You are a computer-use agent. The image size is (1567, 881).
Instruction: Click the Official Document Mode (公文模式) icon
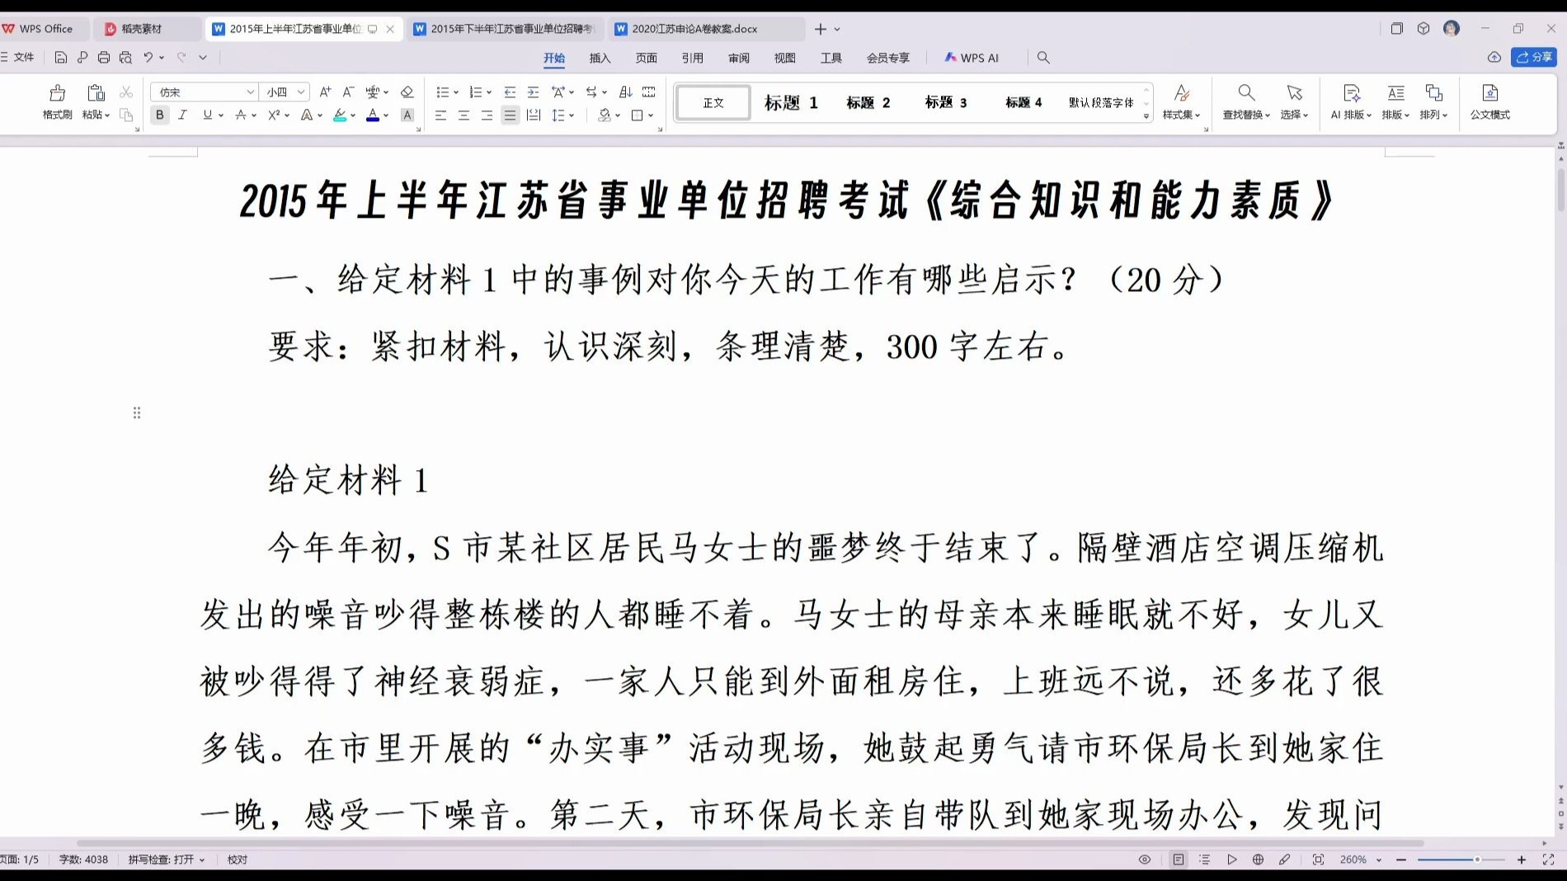(1489, 92)
